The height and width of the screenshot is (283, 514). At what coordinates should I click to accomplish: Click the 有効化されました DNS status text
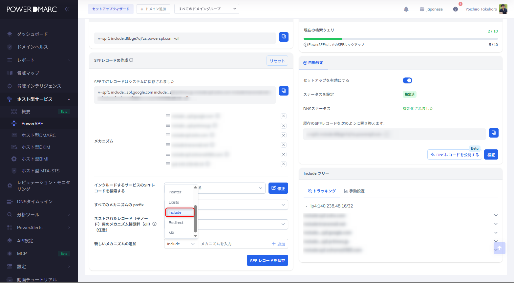click(x=418, y=108)
